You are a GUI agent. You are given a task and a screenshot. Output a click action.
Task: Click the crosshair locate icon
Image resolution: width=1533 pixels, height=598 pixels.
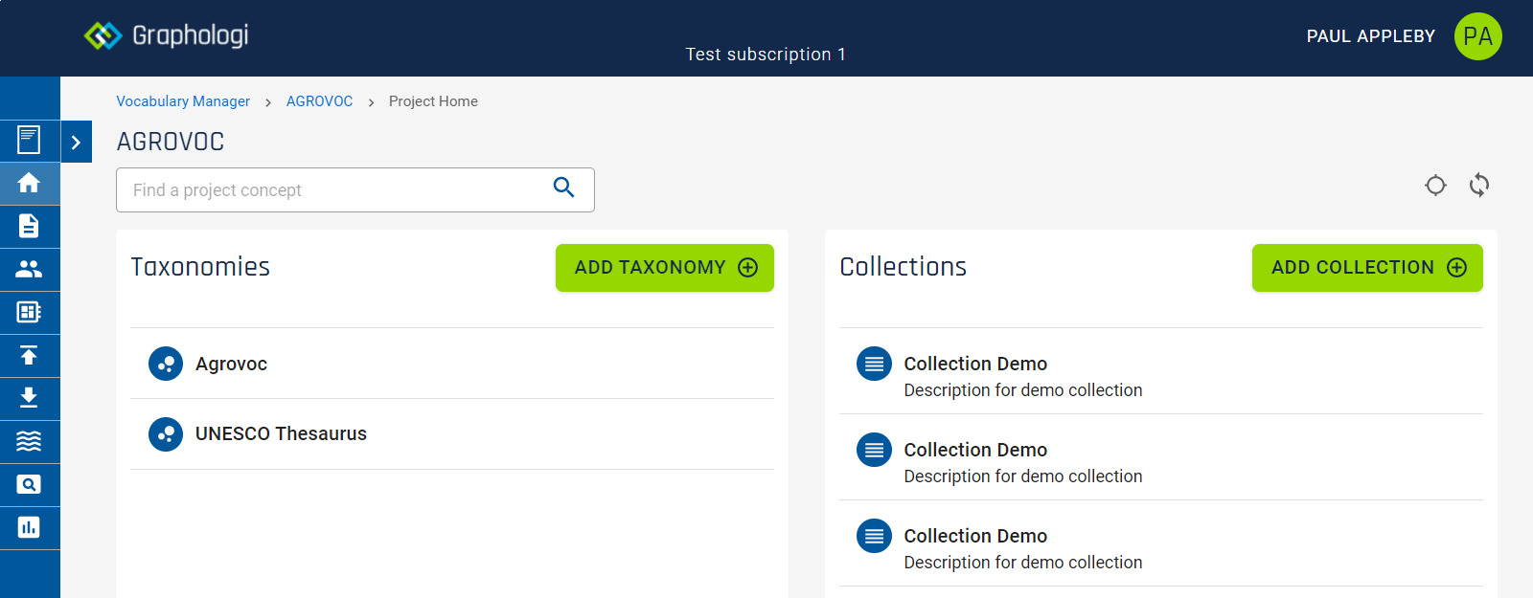click(x=1435, y=185)
